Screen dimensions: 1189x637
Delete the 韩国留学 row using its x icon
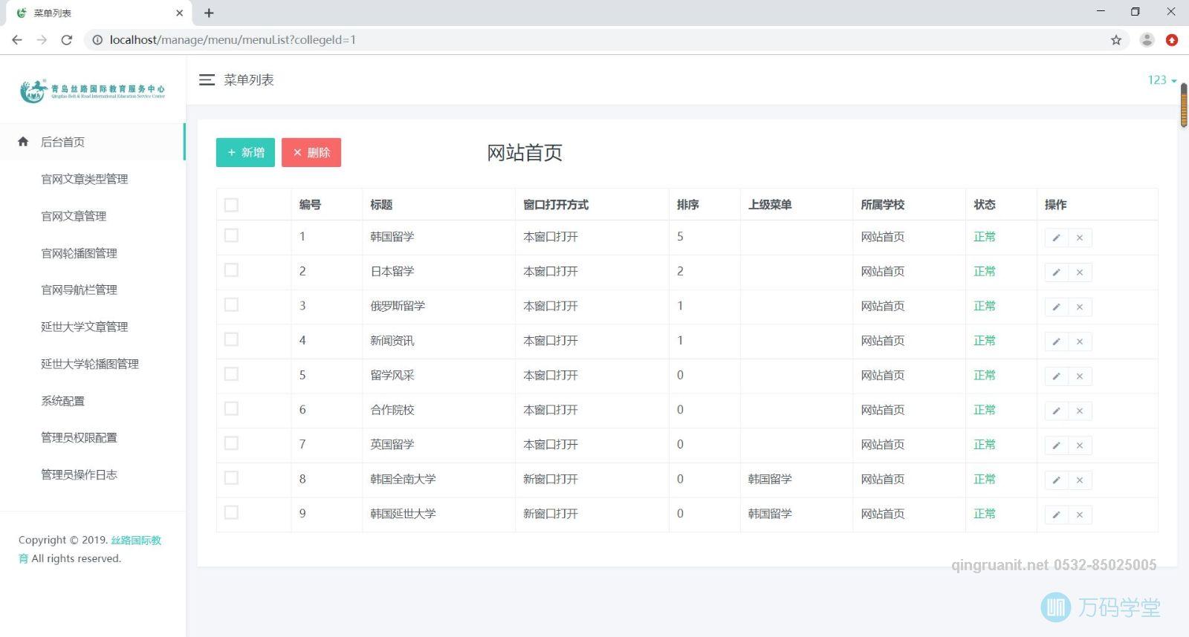click(x=1080, y=238)
